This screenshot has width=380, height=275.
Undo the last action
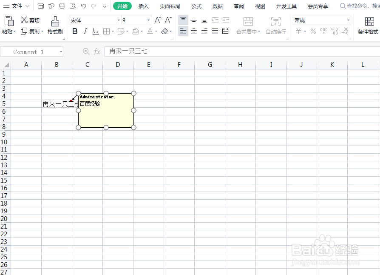coord(83,6)
